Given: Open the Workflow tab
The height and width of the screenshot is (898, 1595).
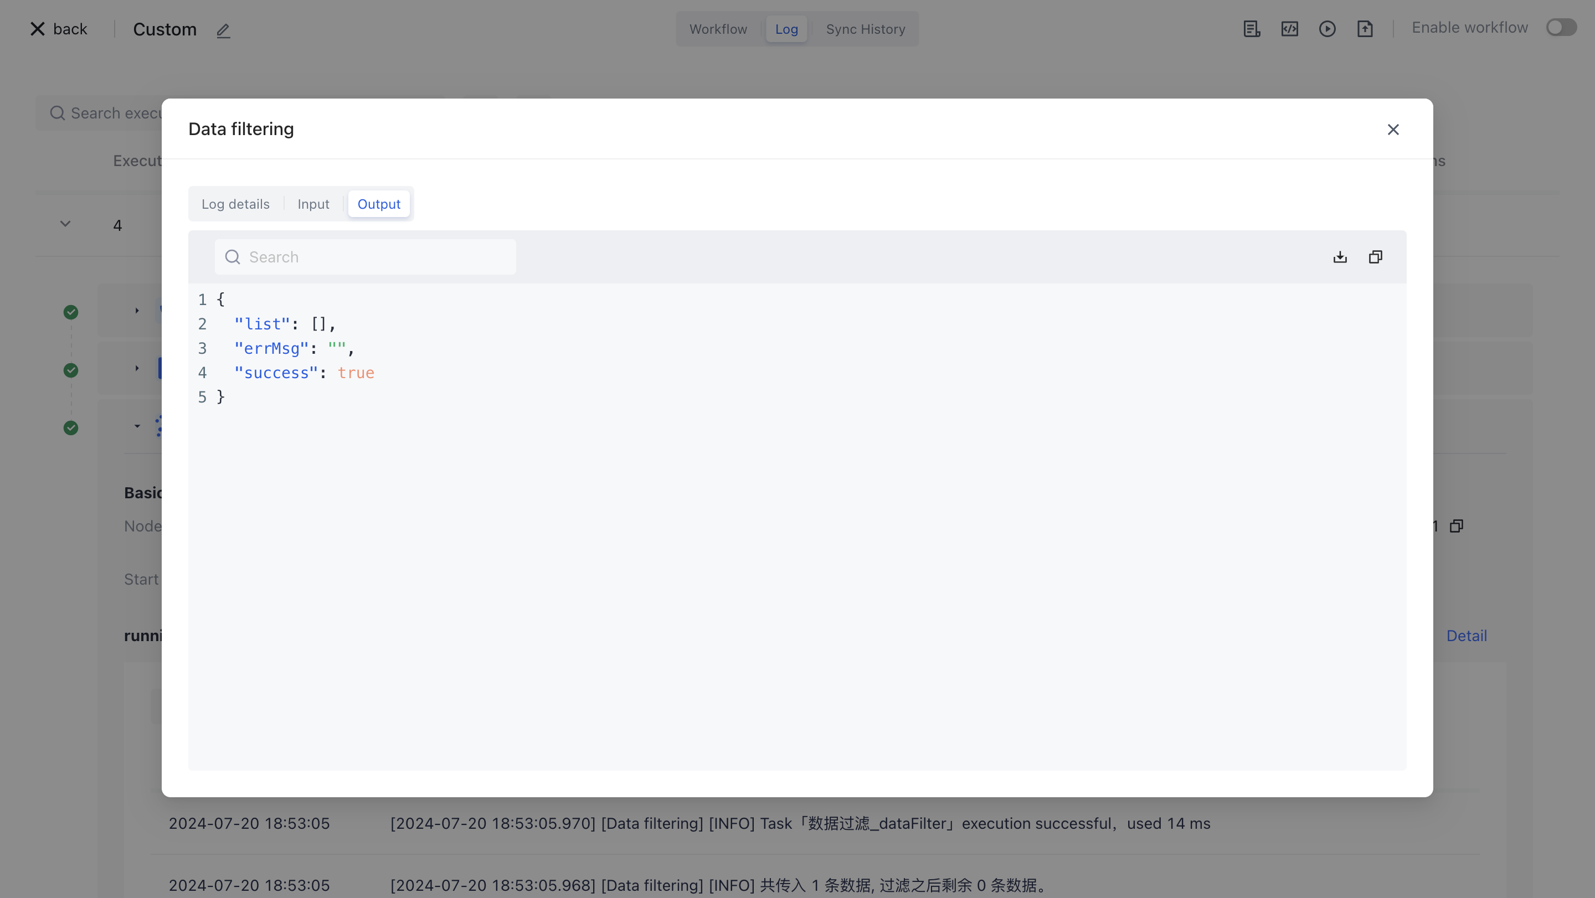Looking at the screenshot, I should pyautogui.click(x=718, y=29).
